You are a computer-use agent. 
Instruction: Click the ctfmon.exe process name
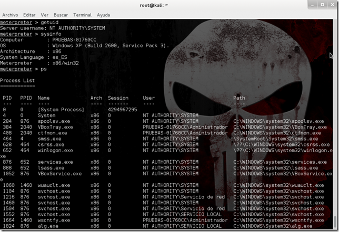pos(52,133)
